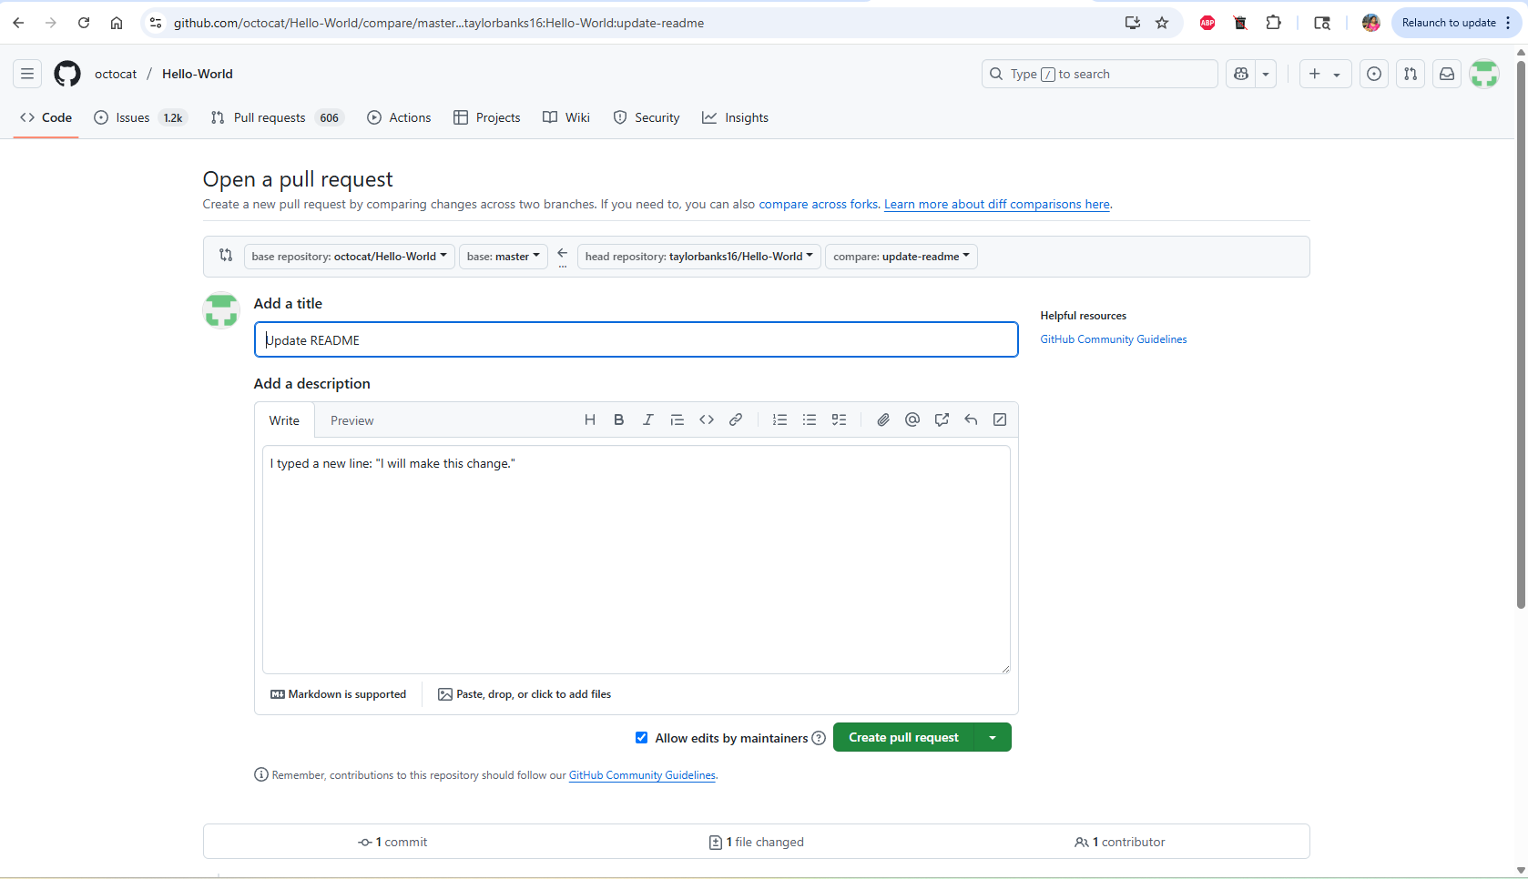
Task: Open browser extensions puzzle icon
Action: point(1274,23)
